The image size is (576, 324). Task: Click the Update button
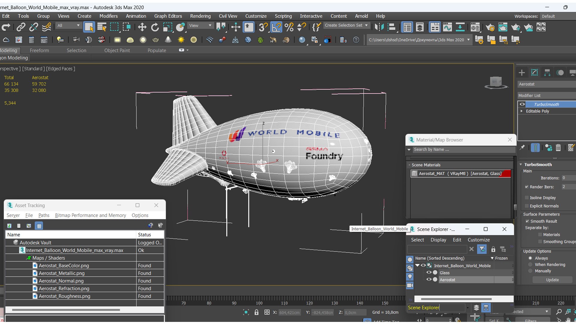point(552,280)
